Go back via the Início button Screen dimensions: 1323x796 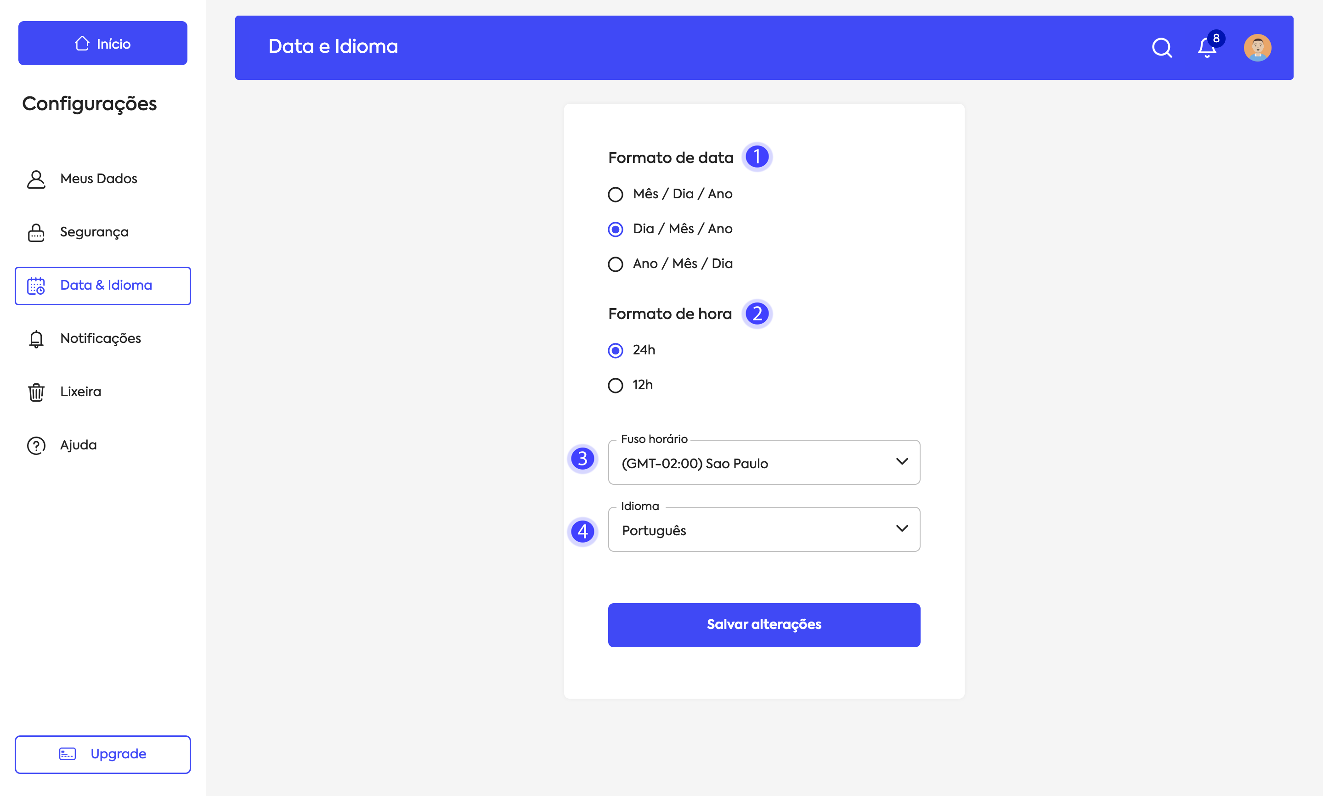(x=102, y=44)
